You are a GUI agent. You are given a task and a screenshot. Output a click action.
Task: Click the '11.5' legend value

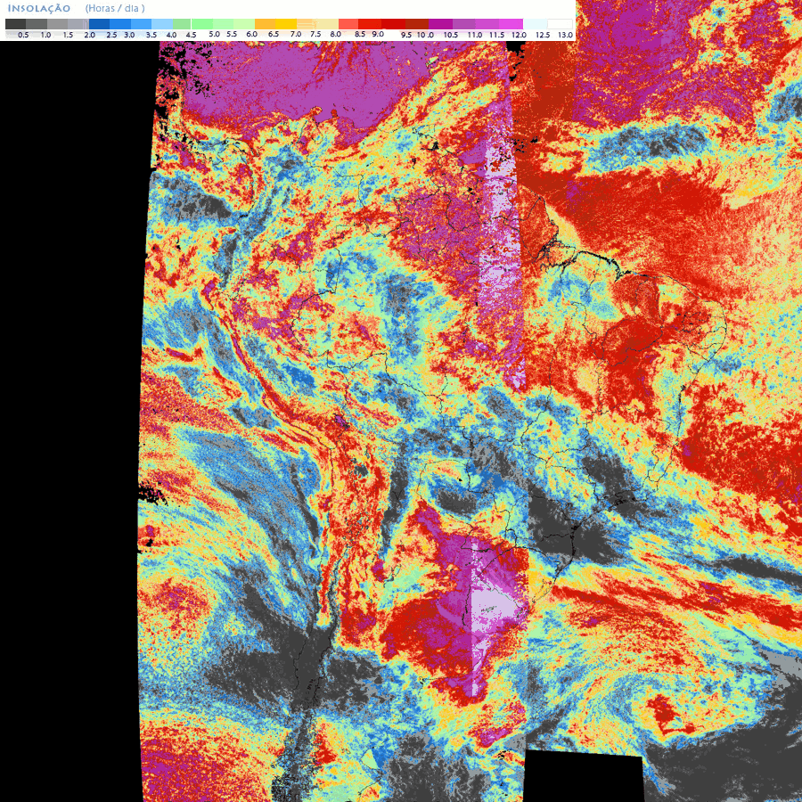[x=496, y=35]
